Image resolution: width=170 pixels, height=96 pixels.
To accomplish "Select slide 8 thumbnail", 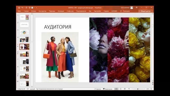I will pyautogui.click(x=24, y=69).
